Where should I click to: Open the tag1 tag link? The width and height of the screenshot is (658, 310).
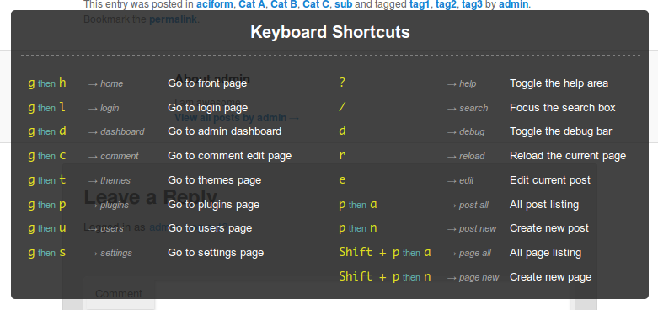pyautogui.click(x=420, y=4)
